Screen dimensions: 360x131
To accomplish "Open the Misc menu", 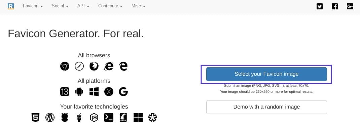I will (138, 6).
